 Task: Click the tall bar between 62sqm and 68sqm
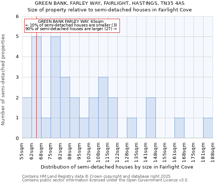click(x=36, y=87)
